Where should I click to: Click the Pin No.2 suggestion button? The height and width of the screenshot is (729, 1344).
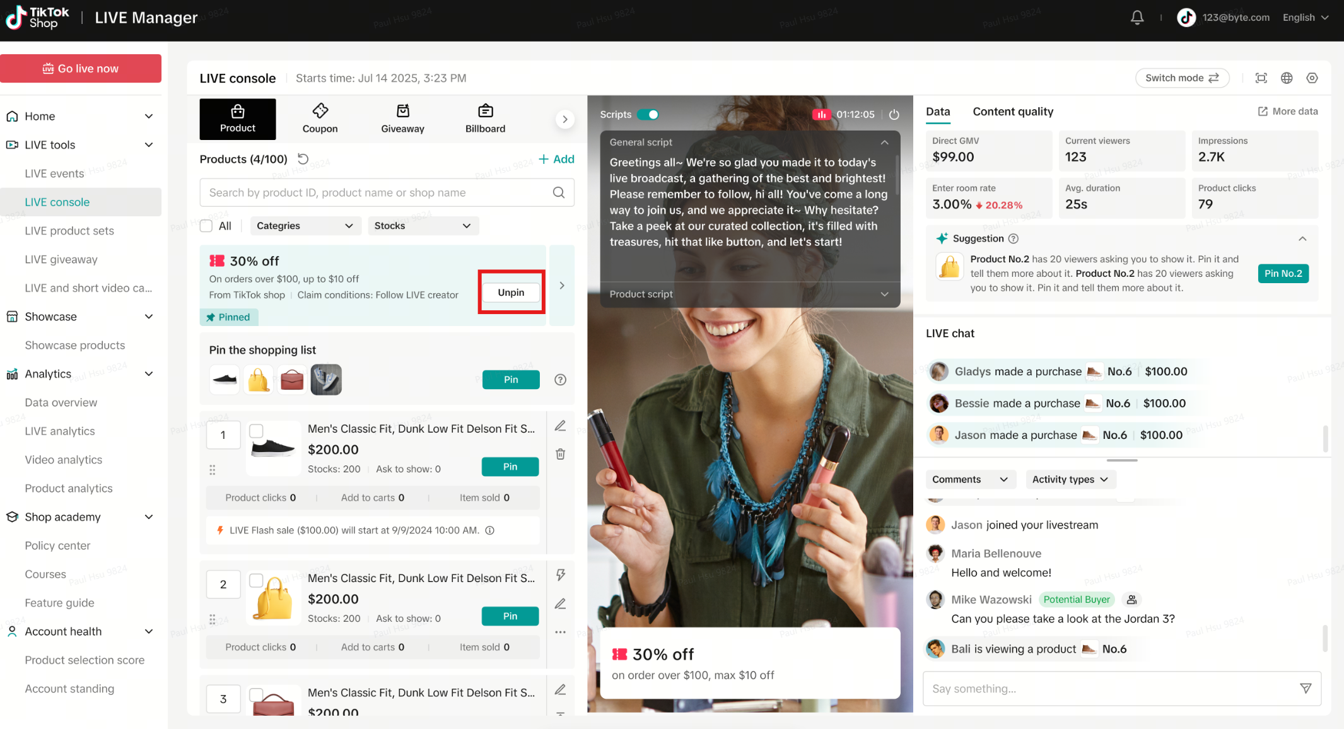coord(1283,273)
